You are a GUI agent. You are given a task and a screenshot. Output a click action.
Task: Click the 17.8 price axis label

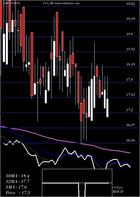click(130, 80)
